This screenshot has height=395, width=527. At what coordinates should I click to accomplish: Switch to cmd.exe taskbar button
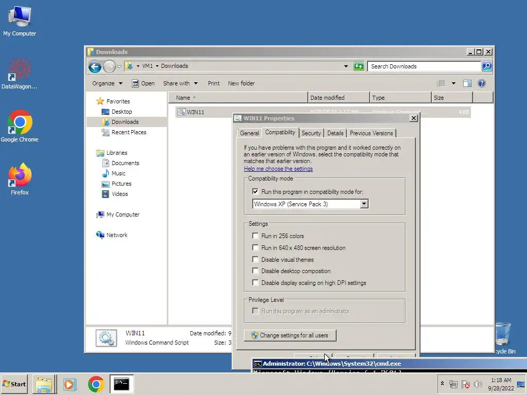click(x=121, y=384)
